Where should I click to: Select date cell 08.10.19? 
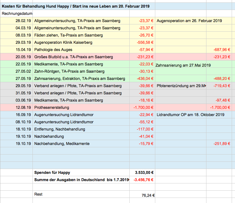(17, 122)
